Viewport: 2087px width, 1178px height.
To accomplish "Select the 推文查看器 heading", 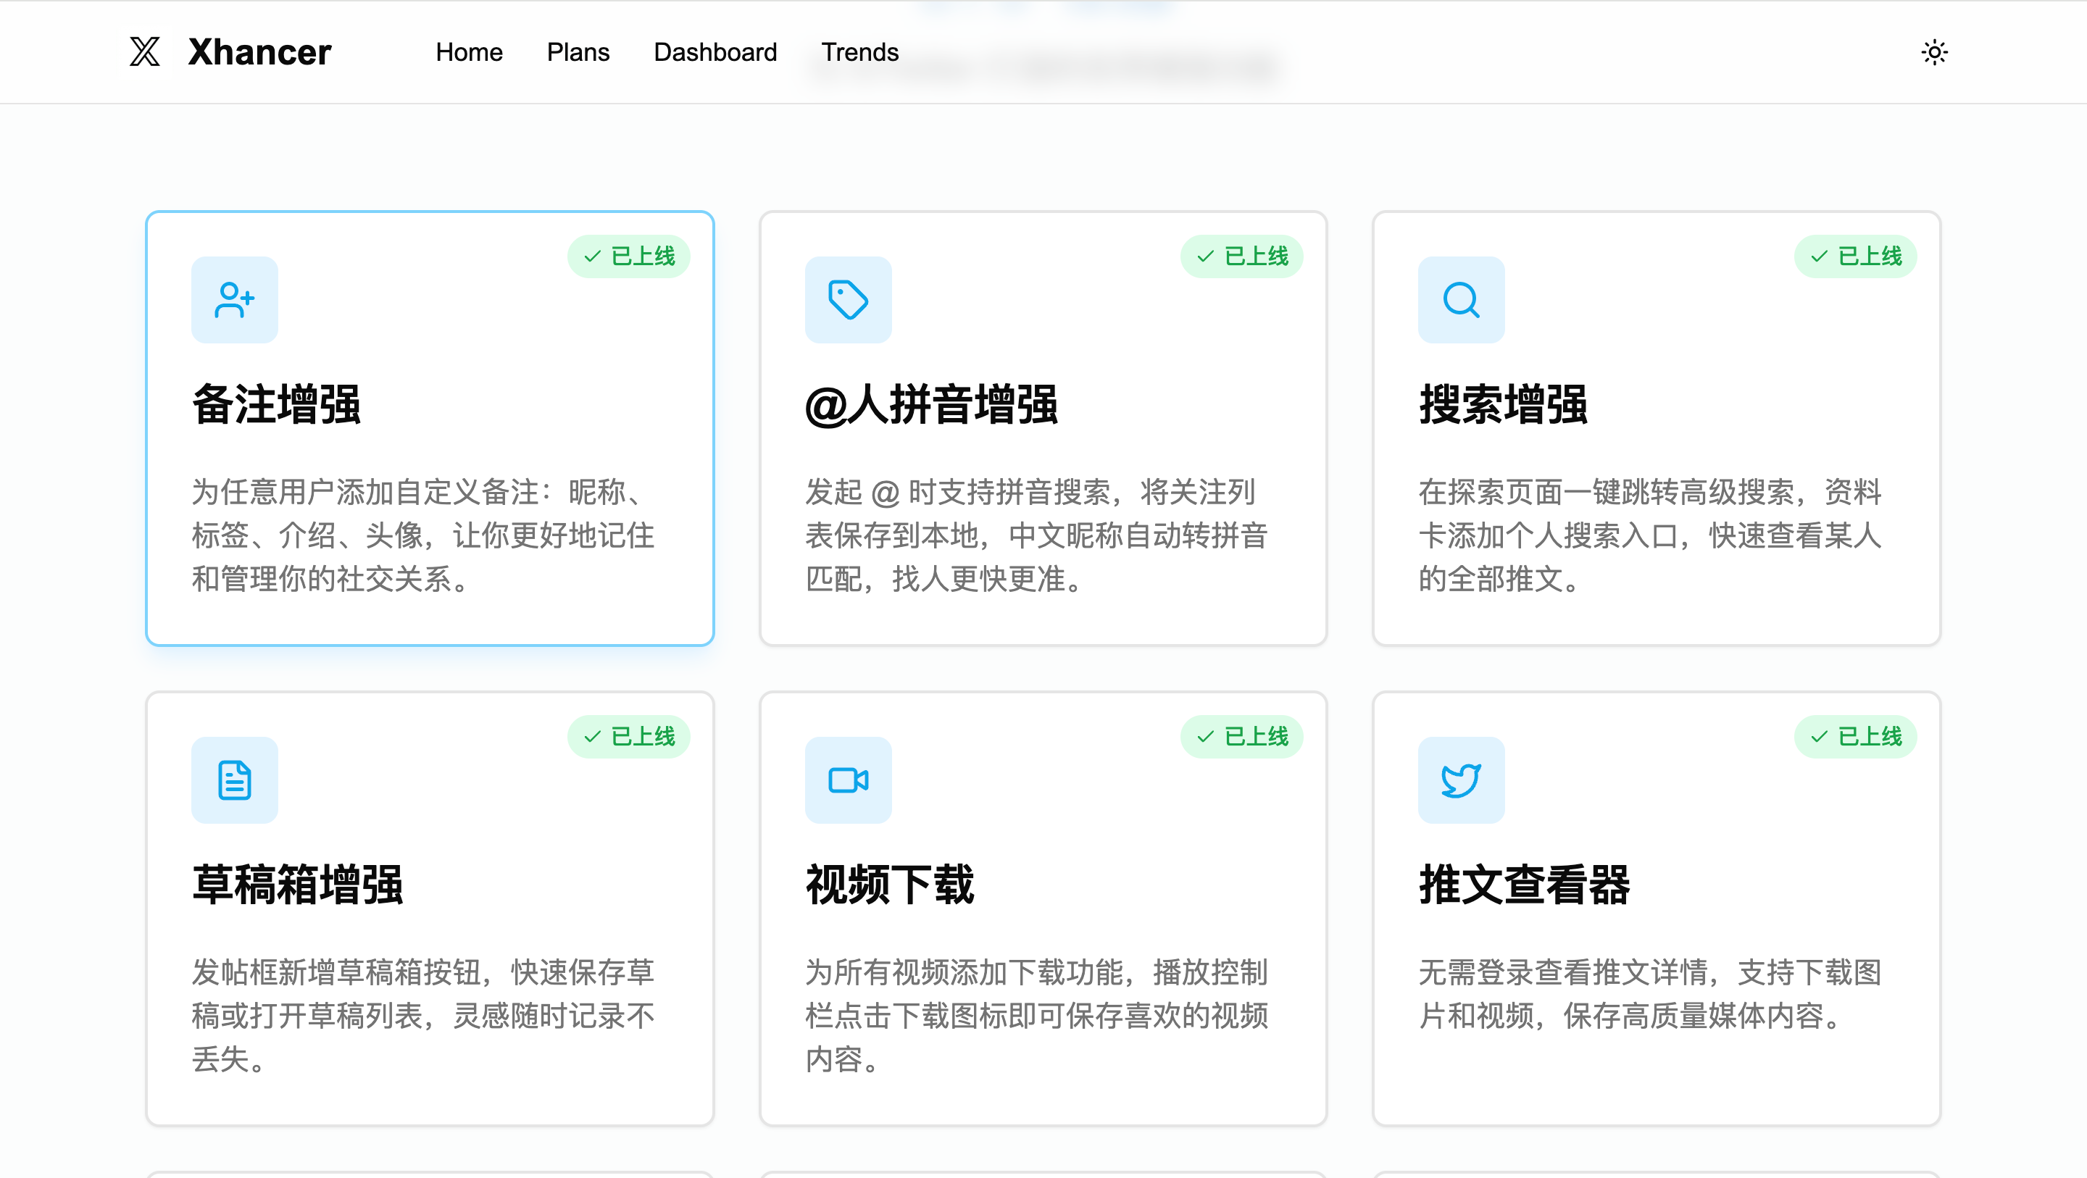I will point(1524,884).
